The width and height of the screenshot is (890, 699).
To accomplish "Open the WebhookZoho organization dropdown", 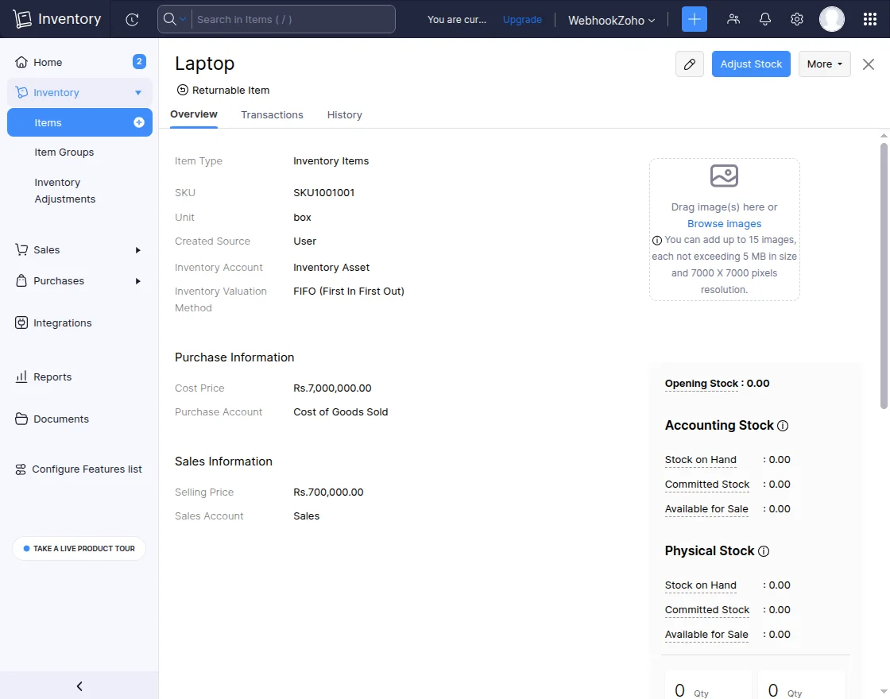I will click(611, 20).
